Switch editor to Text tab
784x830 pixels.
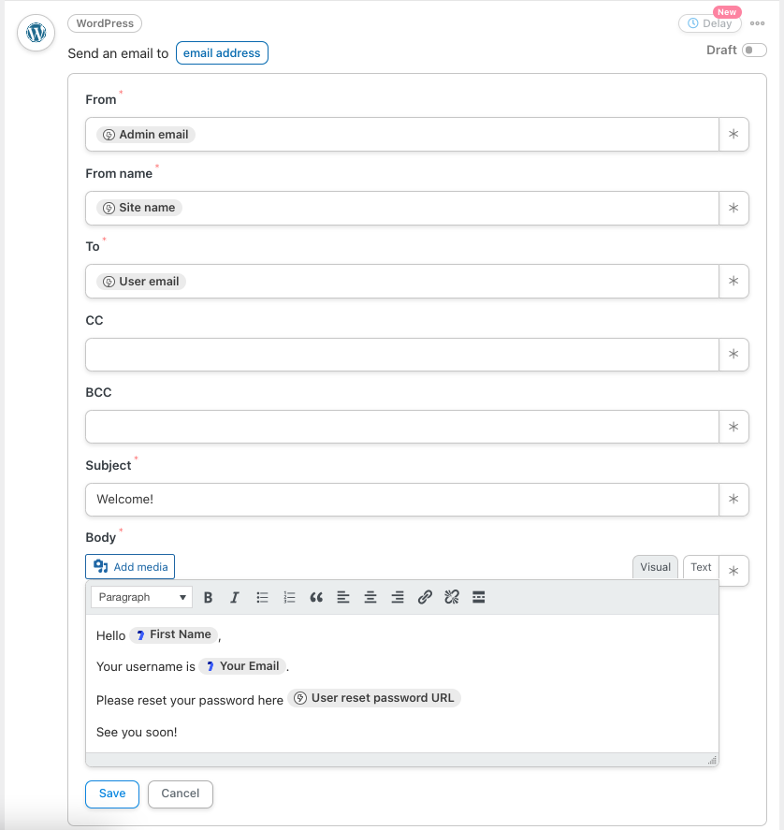coord(701,567)
